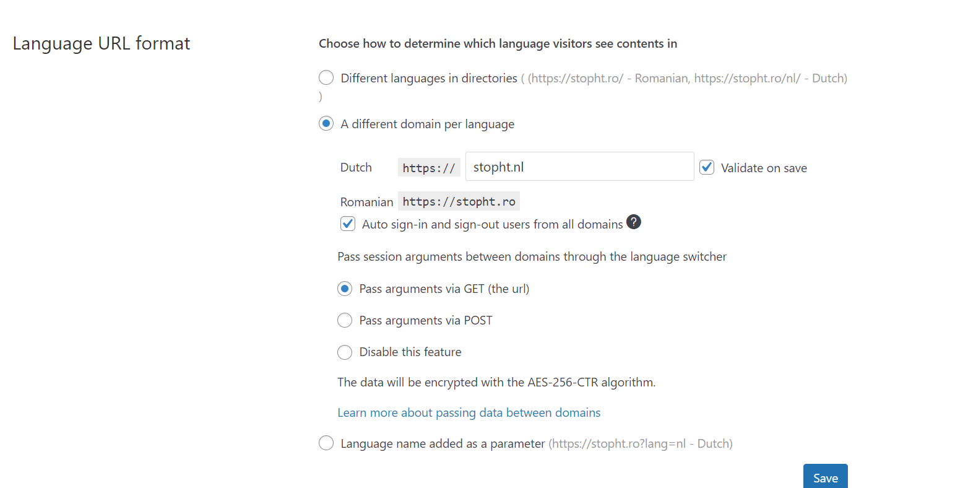
Task: Toggle the Validate on save checkbox
Action: coord(707,167)
